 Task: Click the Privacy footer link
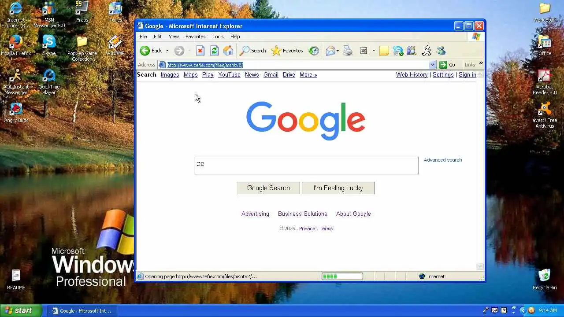click(x=307, y=229)
